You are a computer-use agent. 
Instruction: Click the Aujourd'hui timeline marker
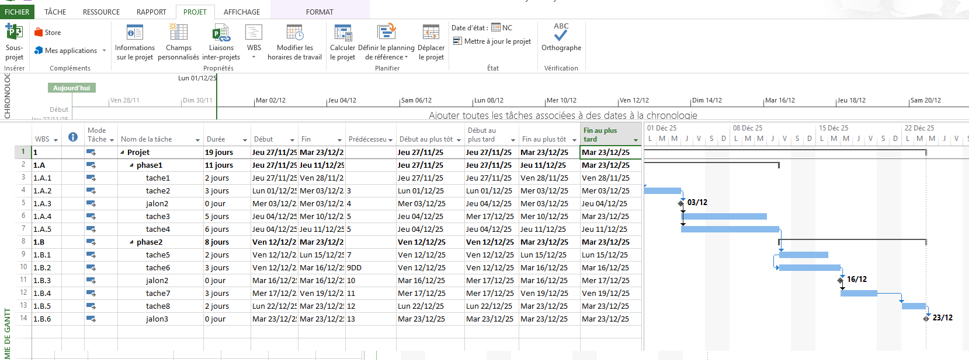[x=71, y=88]
